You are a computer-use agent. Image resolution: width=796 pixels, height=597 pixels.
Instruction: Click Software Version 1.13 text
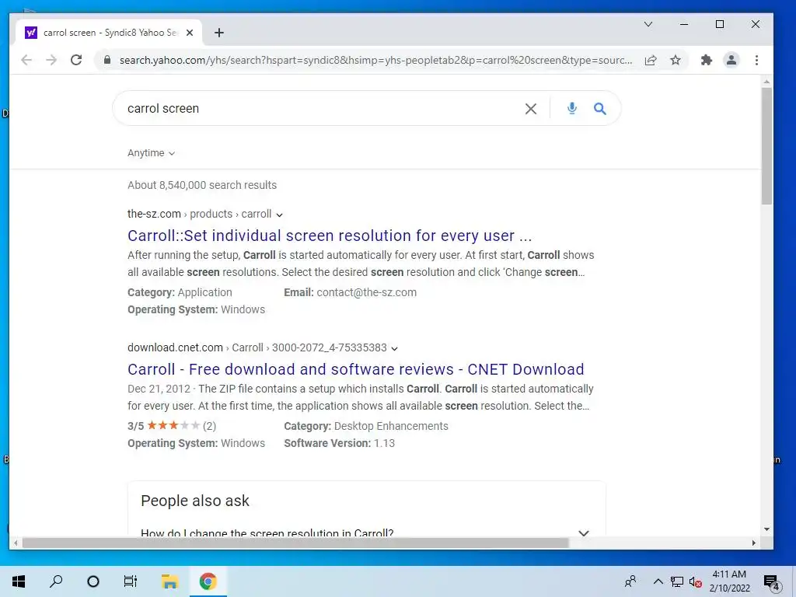pyautogui.click(x=339, y=443)
